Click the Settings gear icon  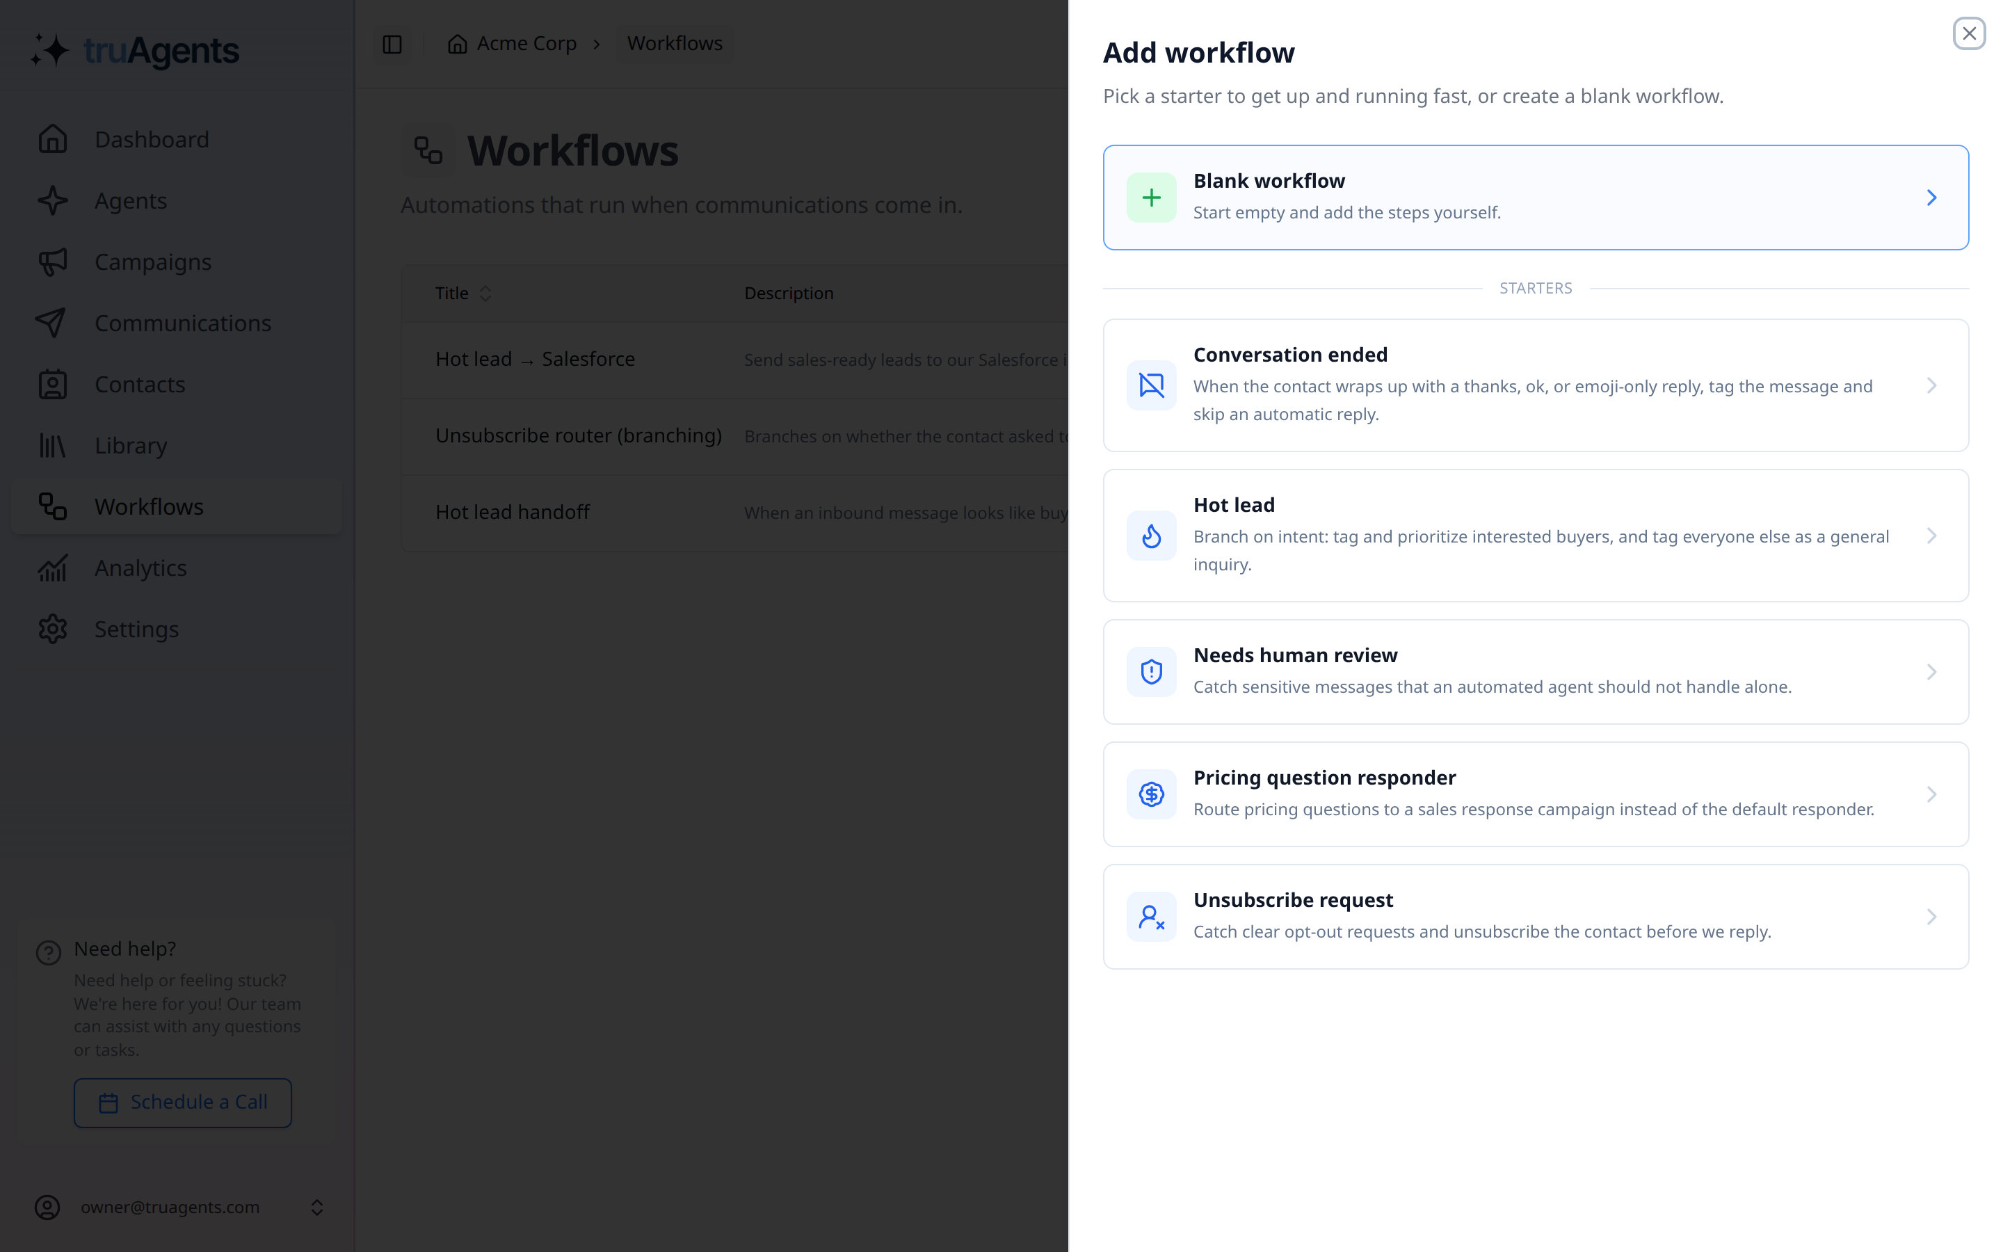pos(53,629)
